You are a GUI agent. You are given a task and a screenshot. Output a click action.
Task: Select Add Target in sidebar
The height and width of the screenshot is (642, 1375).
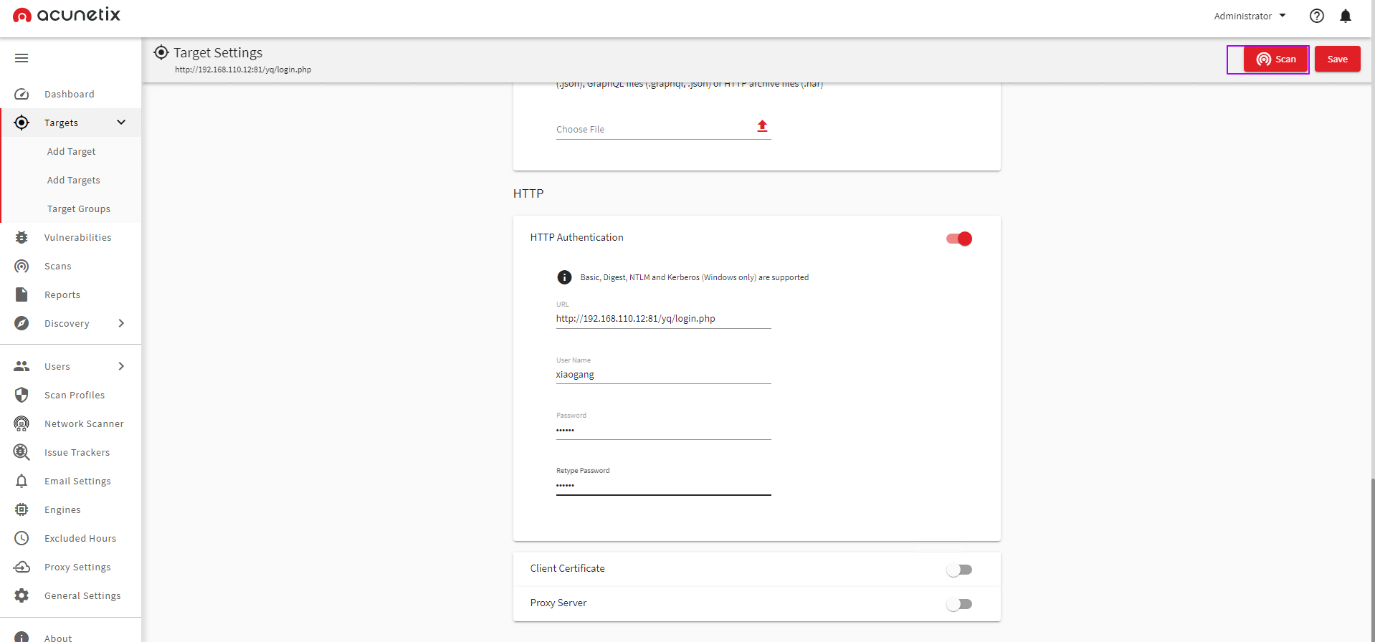(72, 151)
